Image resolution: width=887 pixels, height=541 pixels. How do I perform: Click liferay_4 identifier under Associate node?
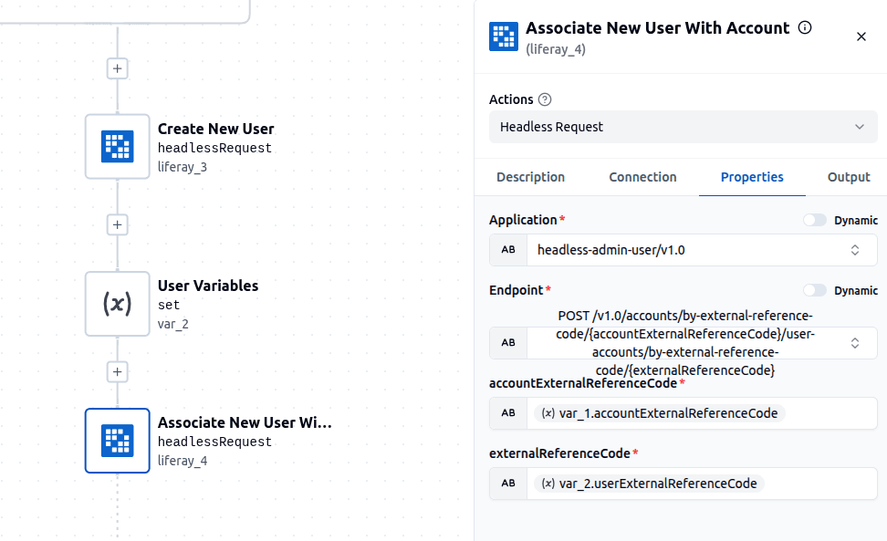(183, 462)
